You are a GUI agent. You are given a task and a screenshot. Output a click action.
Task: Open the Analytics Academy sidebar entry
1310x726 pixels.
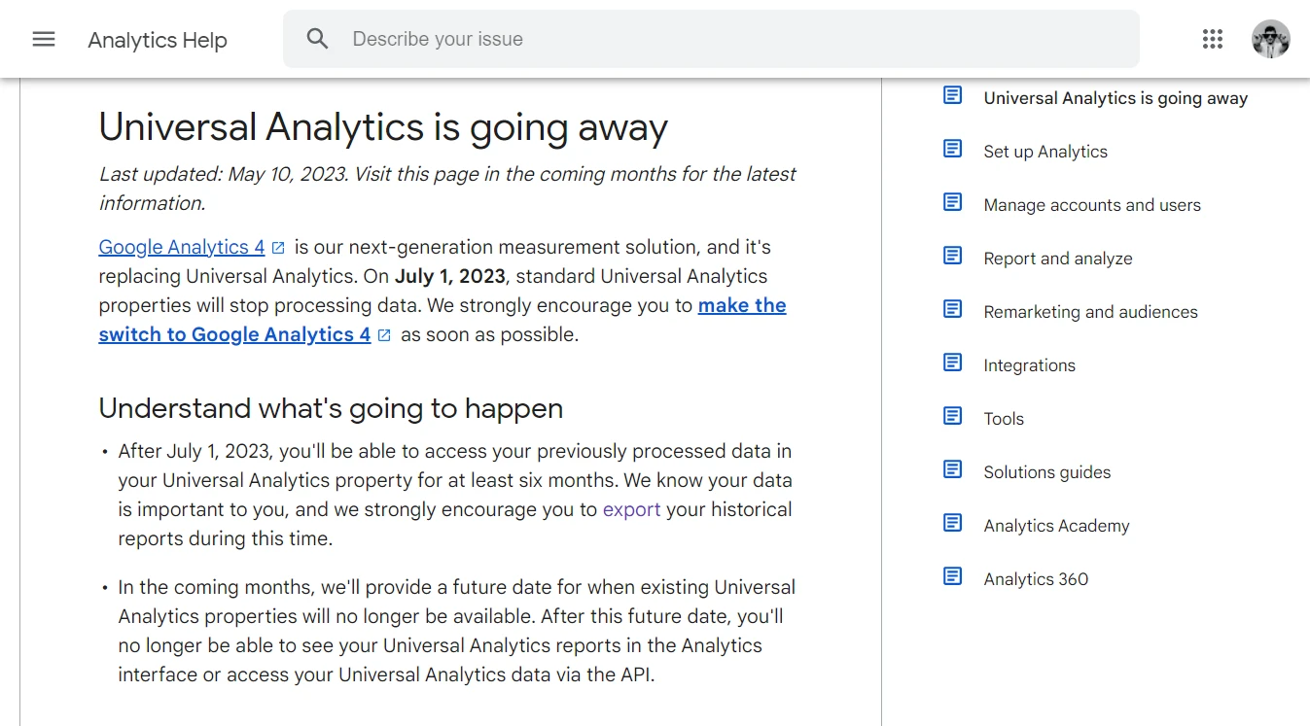1056,526
